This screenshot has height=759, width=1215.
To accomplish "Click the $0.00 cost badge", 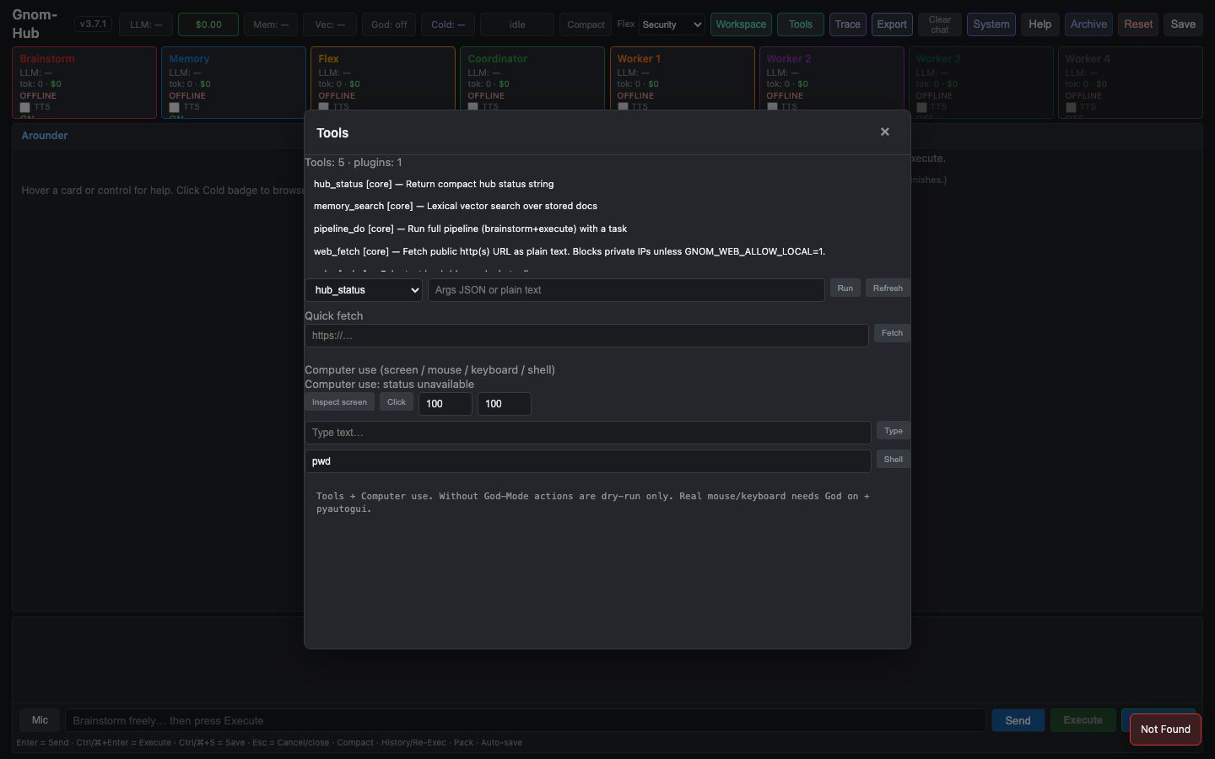I will (x=208, y=24).
